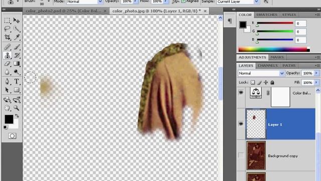This screenshot has height=181, width=321.
Task: Click the Color panel foreground swatch
Action: (243, 25)
